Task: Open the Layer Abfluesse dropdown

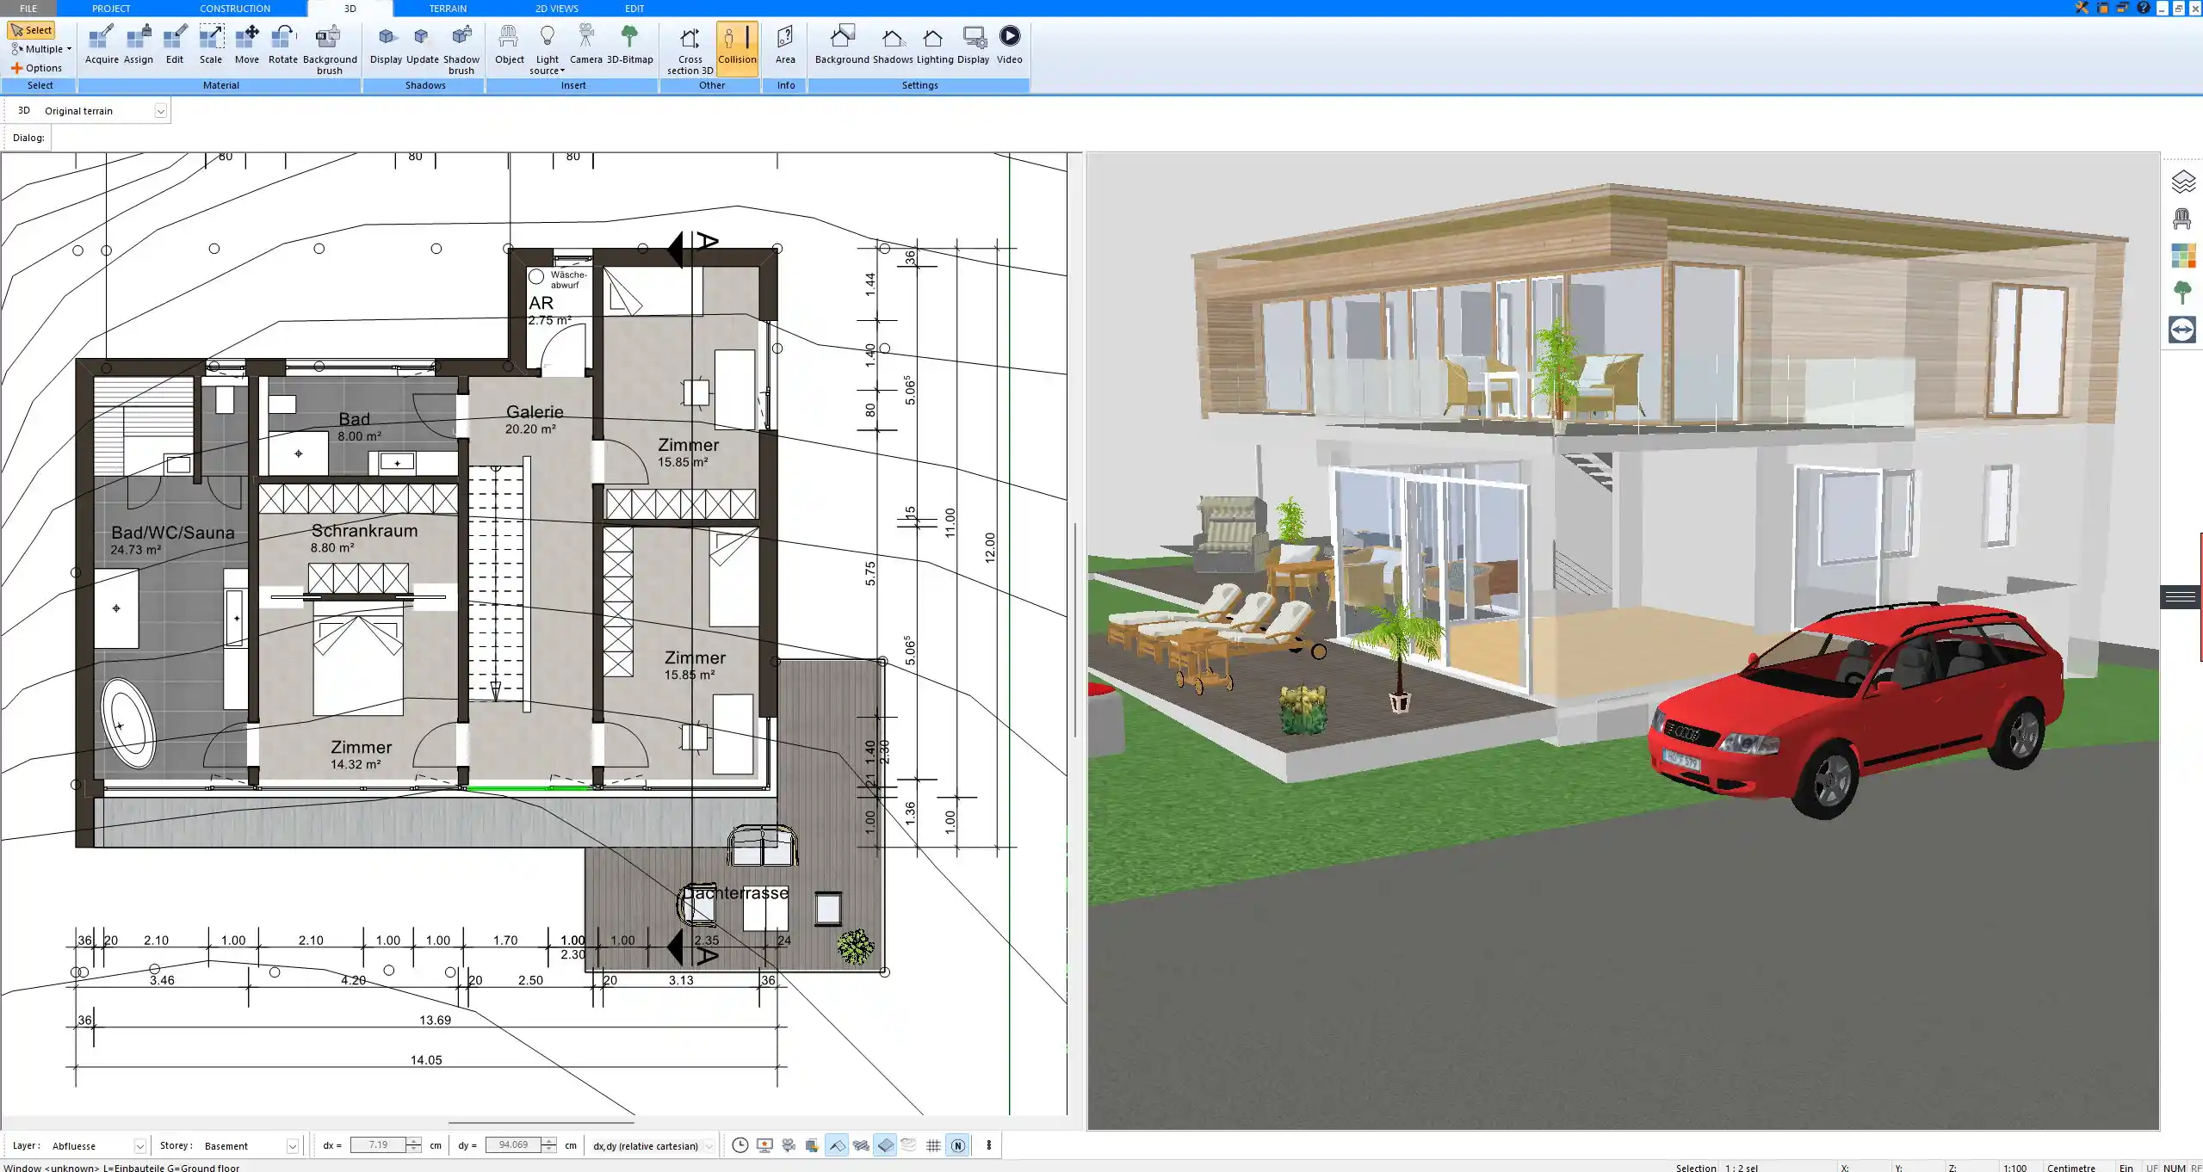Action: [139, 1146]
